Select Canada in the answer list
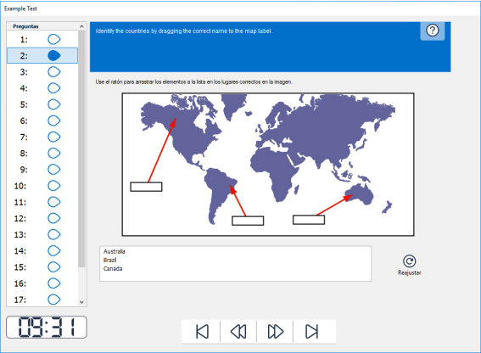This screenshot has height=353, width=481. [113, 269]
